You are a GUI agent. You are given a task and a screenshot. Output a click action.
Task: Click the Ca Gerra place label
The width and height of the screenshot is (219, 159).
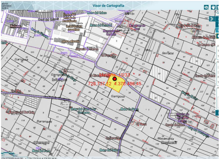141,123
